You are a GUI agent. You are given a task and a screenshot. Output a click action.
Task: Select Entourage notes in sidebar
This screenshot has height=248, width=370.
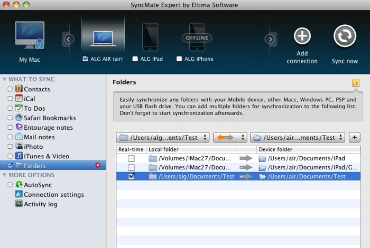[x=49, y=128]
